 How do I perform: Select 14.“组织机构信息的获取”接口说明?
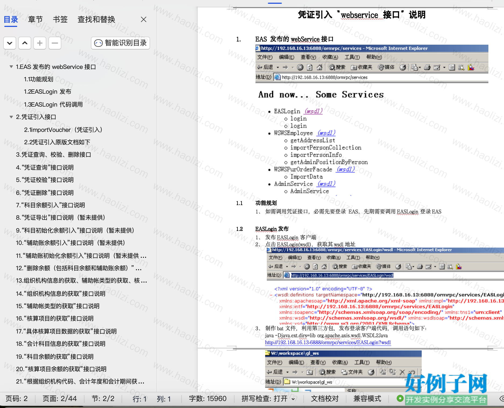61,294
